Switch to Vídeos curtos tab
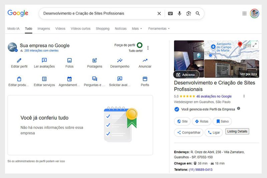The width and height of the screenshot is (267, 178). point(80,29)
